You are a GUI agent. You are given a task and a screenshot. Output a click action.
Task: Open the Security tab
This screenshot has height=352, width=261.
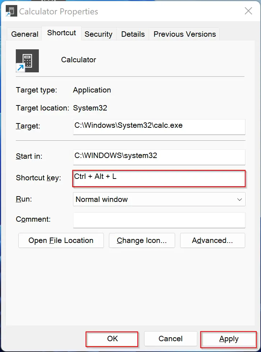[x=99, y=34]
